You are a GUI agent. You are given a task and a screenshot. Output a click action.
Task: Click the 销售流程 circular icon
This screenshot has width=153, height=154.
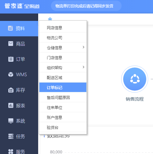point(135,79)
